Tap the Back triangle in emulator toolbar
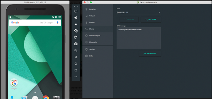The width and height of the screenshot is (212, 99). pos(76,57)
